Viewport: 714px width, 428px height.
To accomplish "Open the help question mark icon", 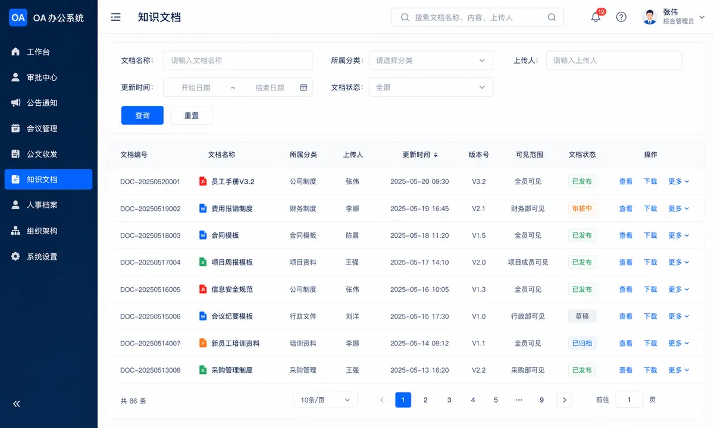I will 621,17.
